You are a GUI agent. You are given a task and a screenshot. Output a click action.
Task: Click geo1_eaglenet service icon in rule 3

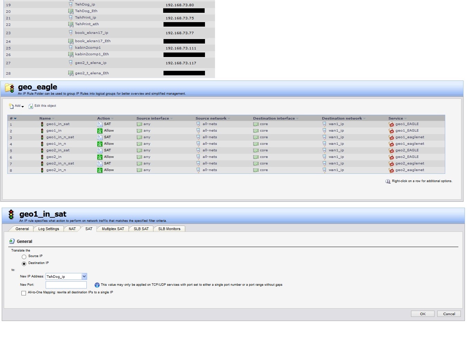391,137
